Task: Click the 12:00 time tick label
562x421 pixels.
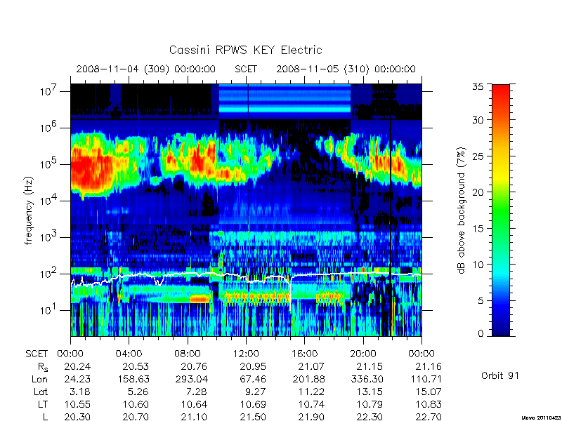Action: point(246,354)
